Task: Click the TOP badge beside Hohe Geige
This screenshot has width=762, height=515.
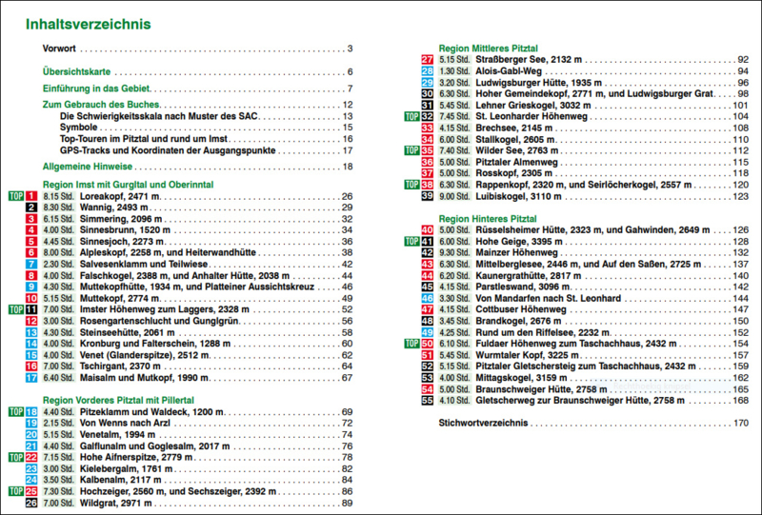Action: [x=412, y=242]
